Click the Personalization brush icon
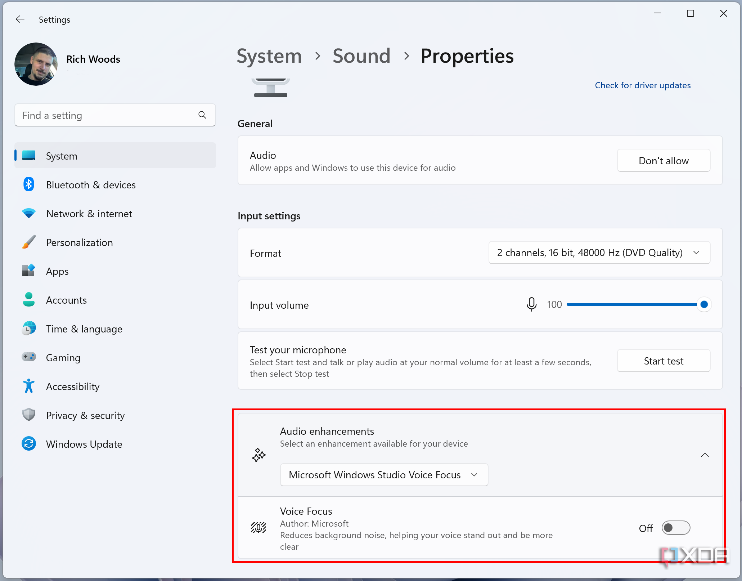742x581 pixels. tap(29, 242)
